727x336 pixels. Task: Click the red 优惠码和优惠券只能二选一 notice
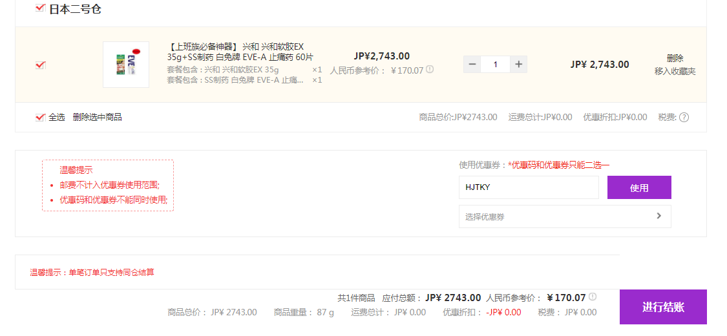559,165
